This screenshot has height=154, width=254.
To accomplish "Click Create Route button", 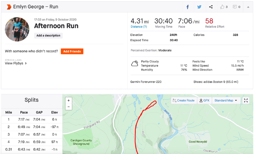I will coord(184,101).
